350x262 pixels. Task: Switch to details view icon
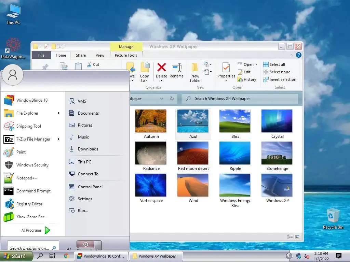pos(290,236)
